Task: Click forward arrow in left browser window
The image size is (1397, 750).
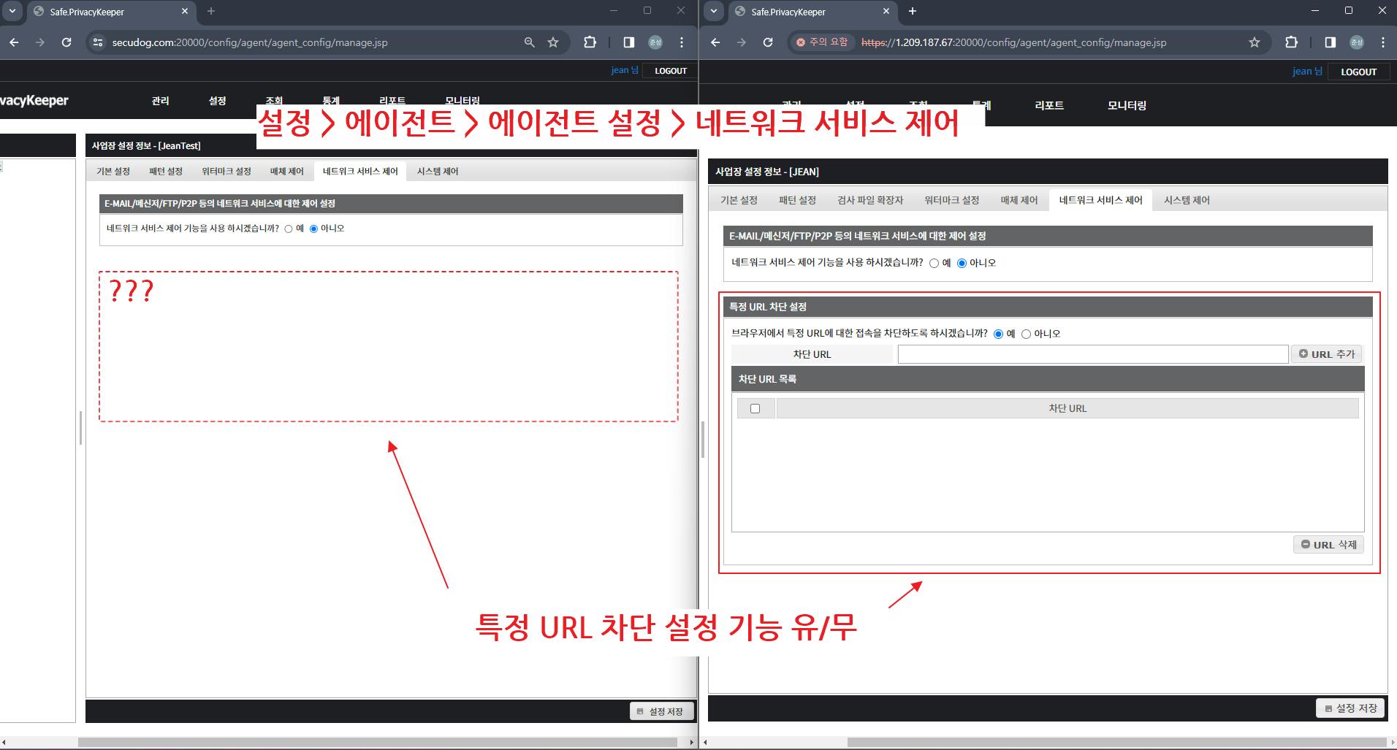Action: click(x=40, y=42)
